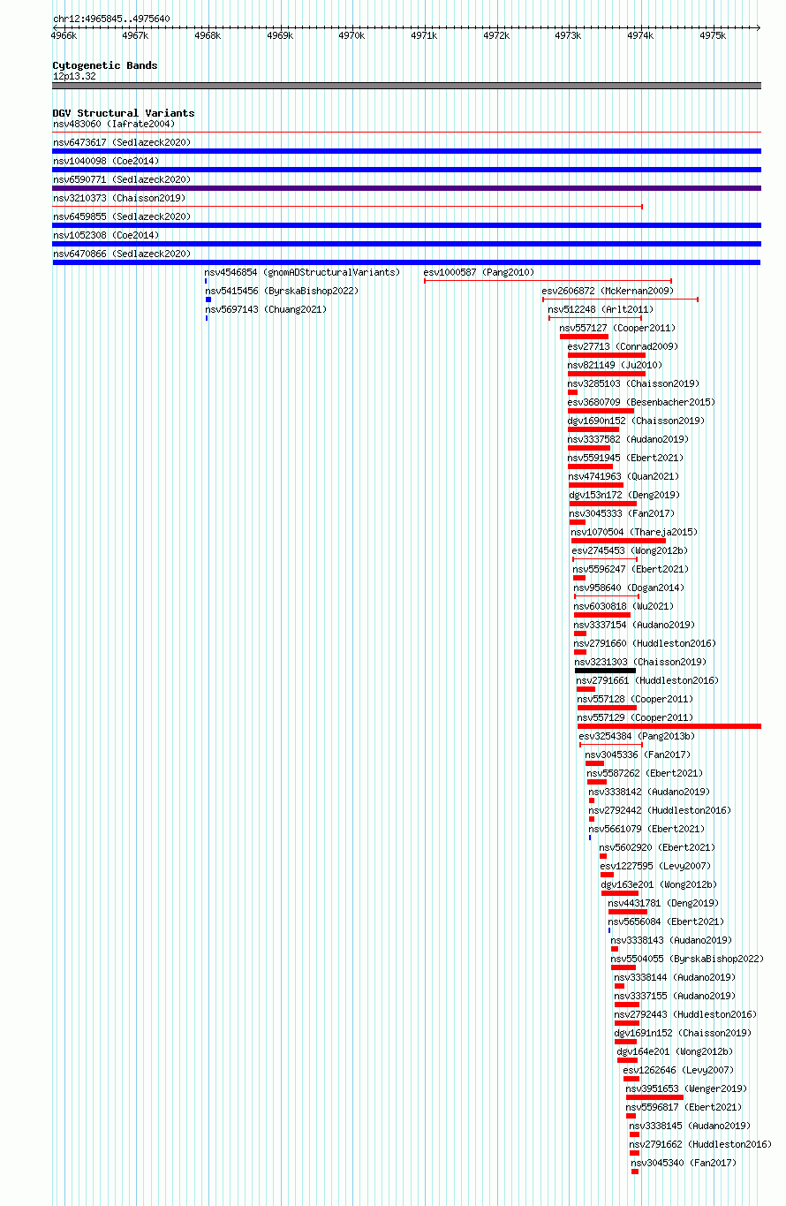Open esv1227595 (Levy2007) variant label

pyautogui.click(x=655, y=866)
